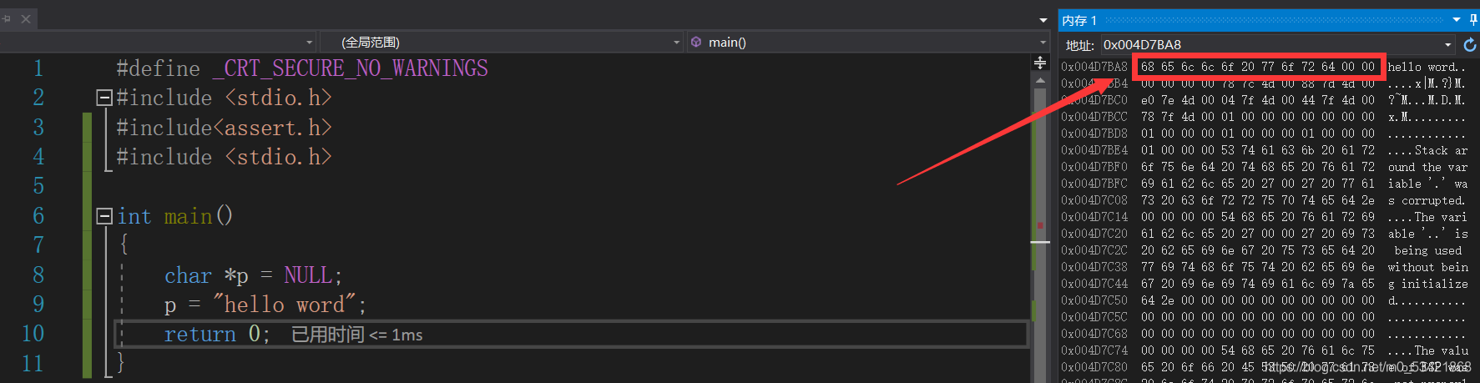The width and height of the screenshot is (1480, 383).
Task: Click line number 8 in the gutter
Action: [38, 275]
